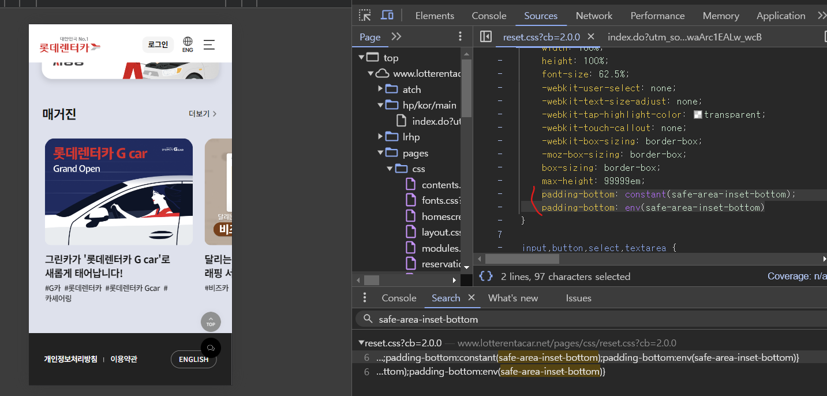Click the Lotte Rent-a-Car logo
Image resolution: width=827 pixels, height=396 pixels.
(70, 45)
